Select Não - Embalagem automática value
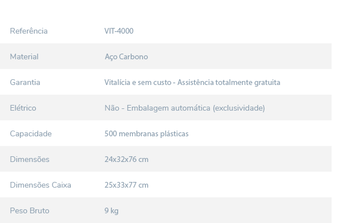The width and height of the screenshot is (351, 223). tap(158, 108)
